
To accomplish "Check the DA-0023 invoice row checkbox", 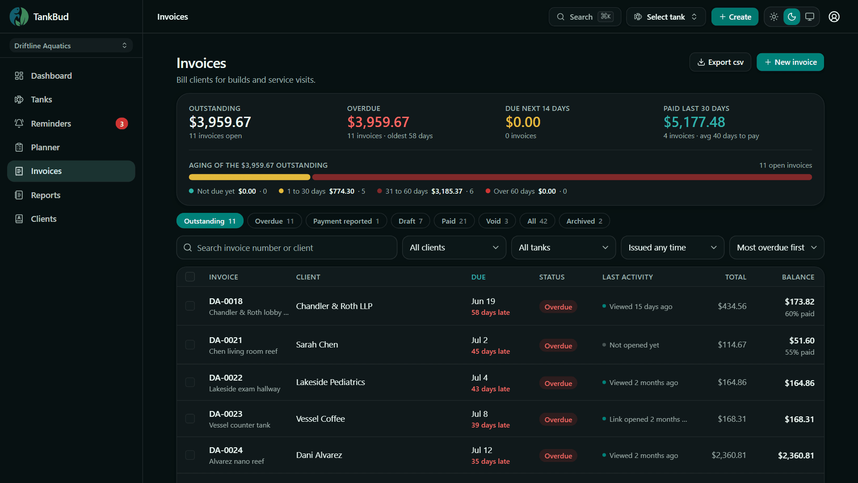I will 190,419.
